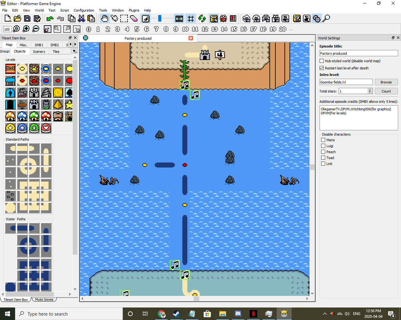Disable Luigi character checkbox

coord(323,146)
